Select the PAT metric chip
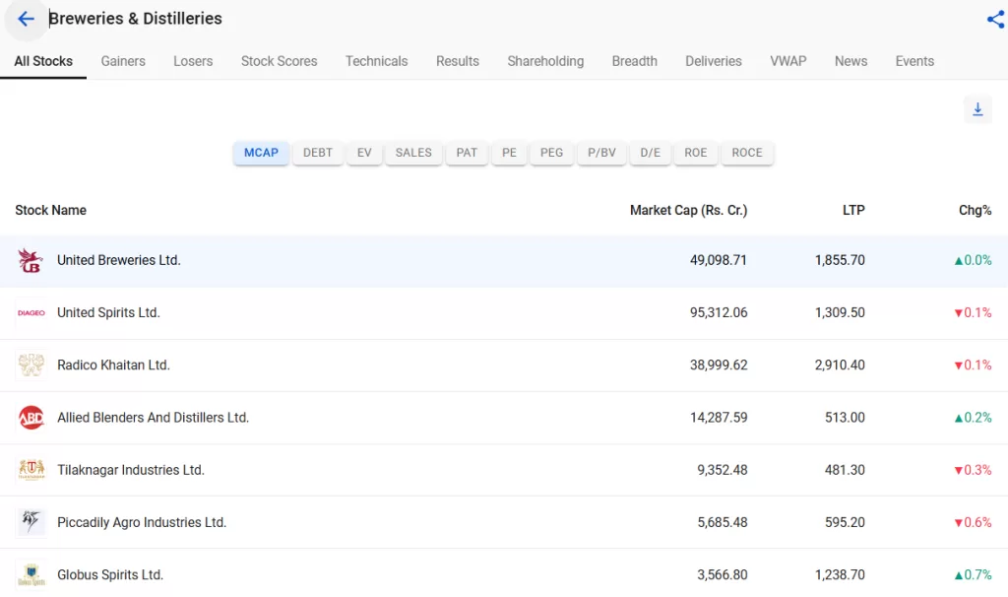The width and height of the screenshot is (1008, 597). click(467, 153)
